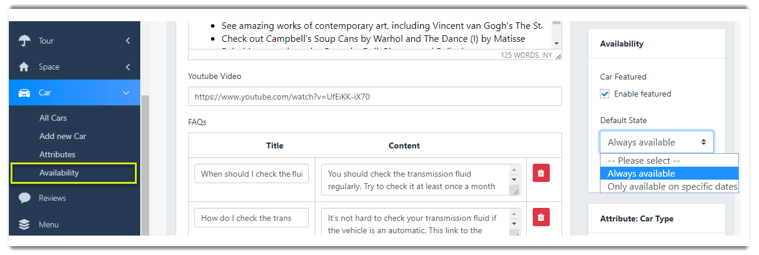Viewport: 759px width, 255px height.
Task: Open the Attributes submenu link
Action: [x=57, y=154]
